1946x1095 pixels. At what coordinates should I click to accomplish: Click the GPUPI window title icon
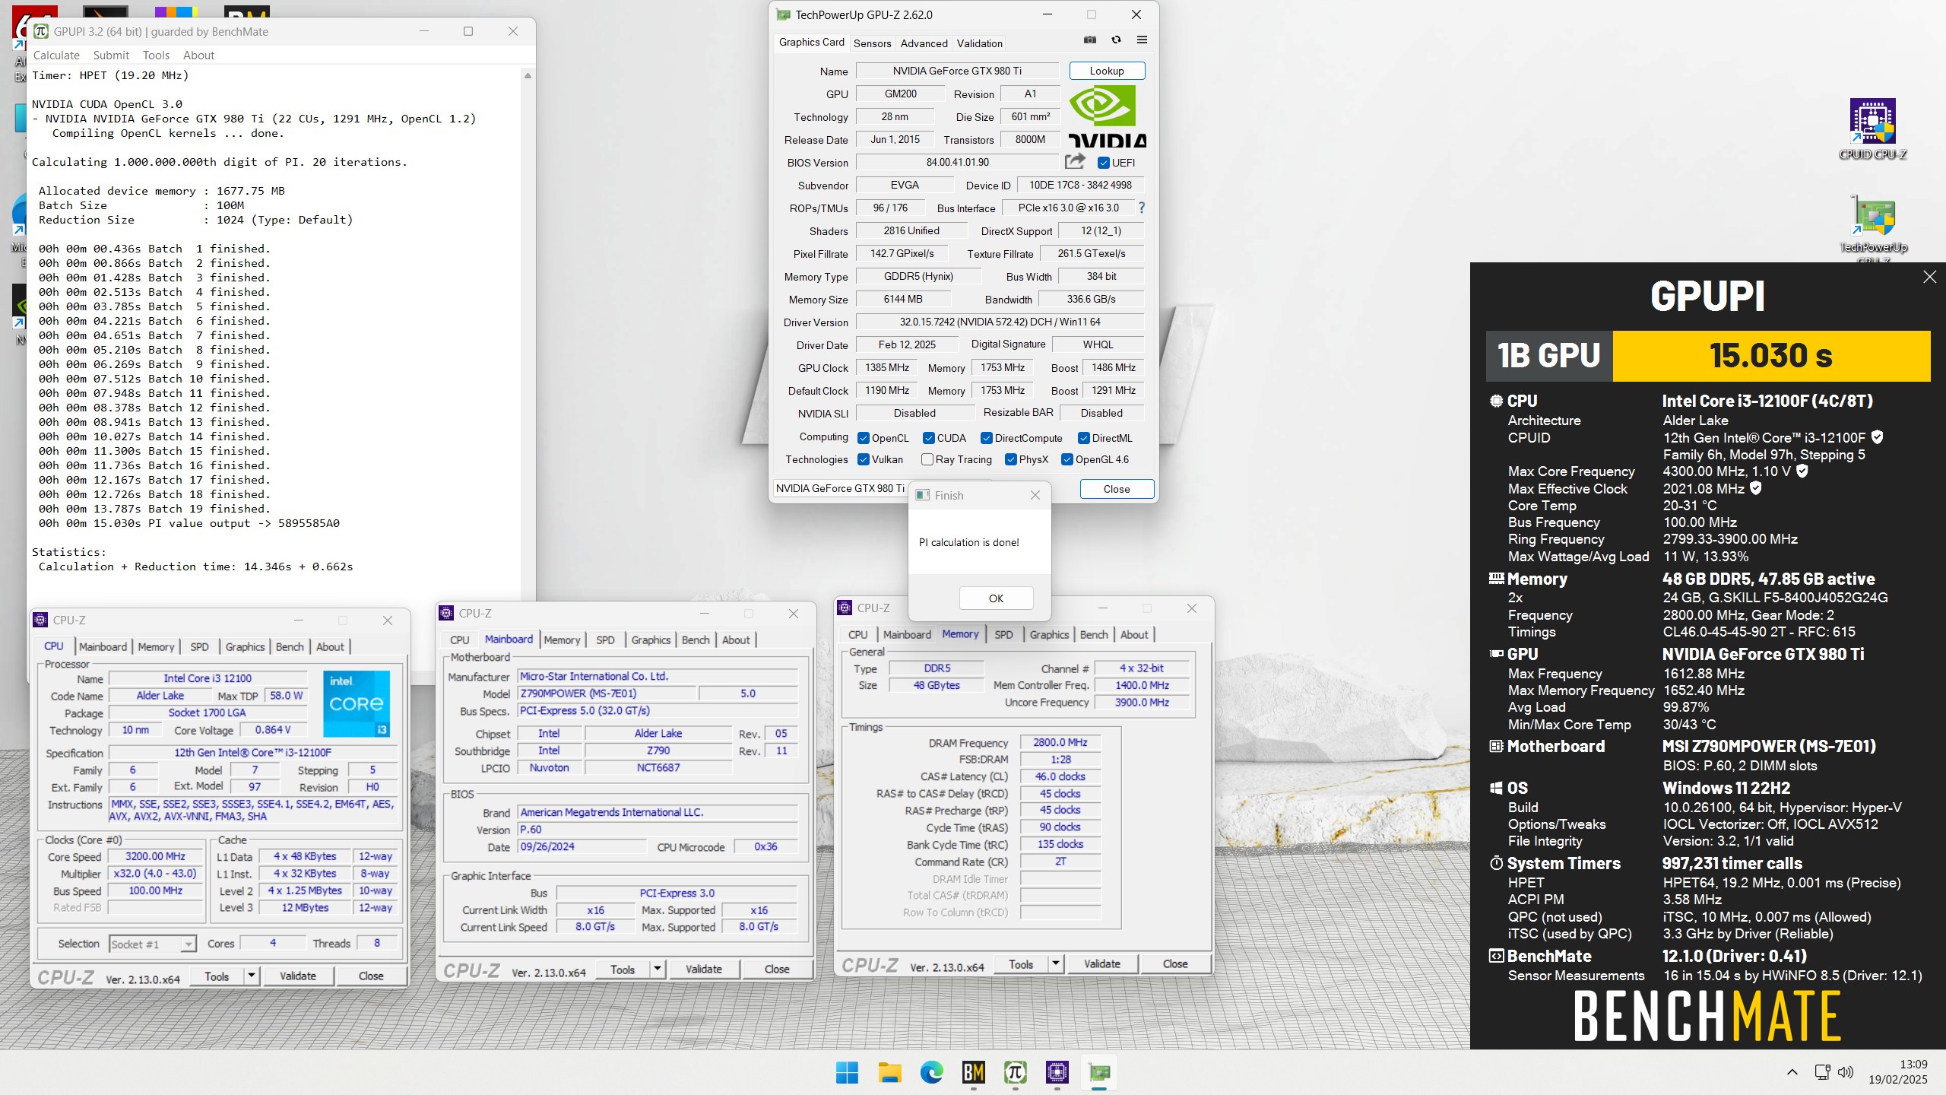[x=42, y=31]
